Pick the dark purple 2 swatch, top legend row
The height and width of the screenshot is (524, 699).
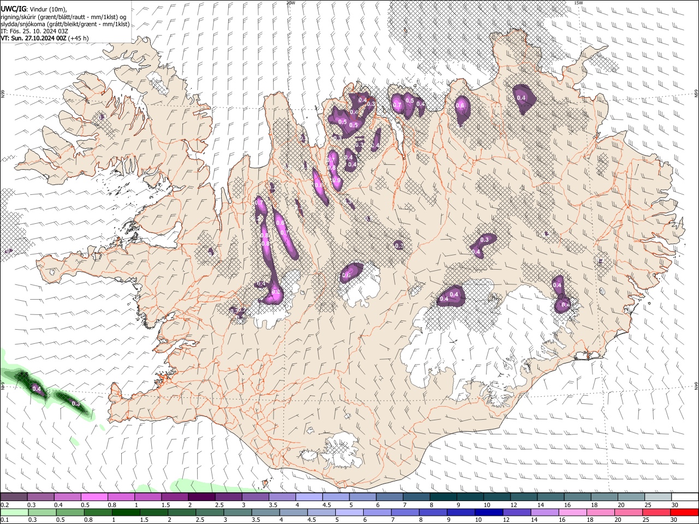[x=202, y=497]
